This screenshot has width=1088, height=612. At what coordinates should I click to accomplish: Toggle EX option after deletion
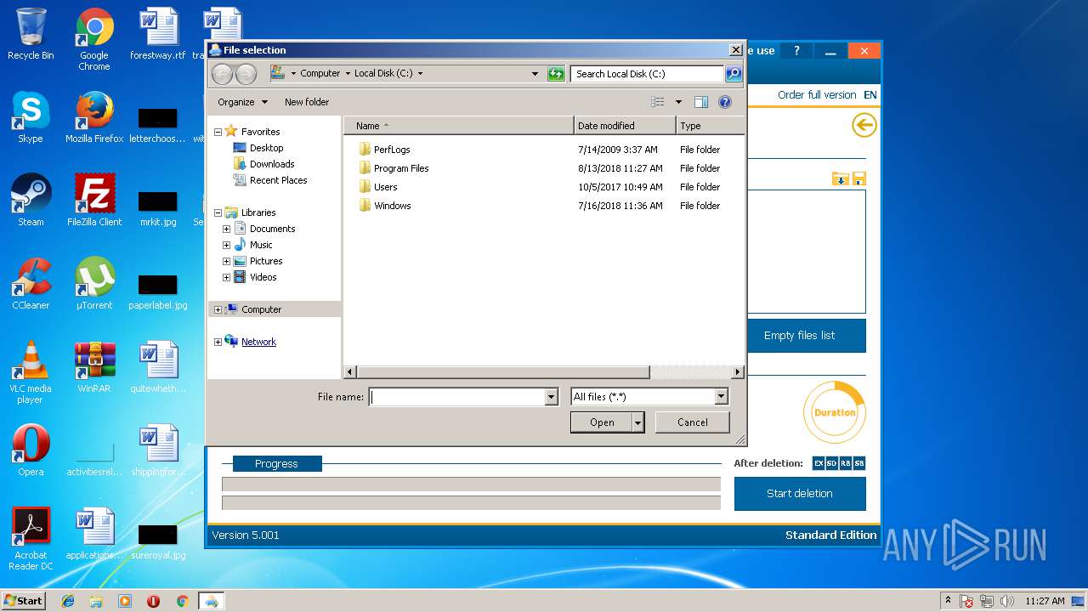[819, 463]
